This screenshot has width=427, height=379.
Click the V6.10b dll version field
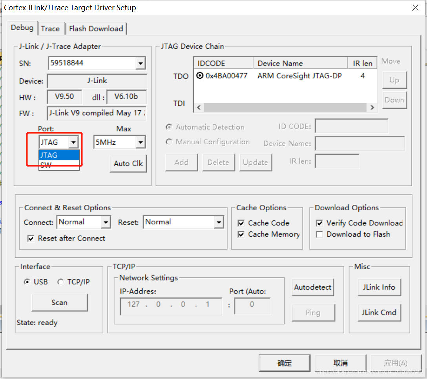coord(126,97)
